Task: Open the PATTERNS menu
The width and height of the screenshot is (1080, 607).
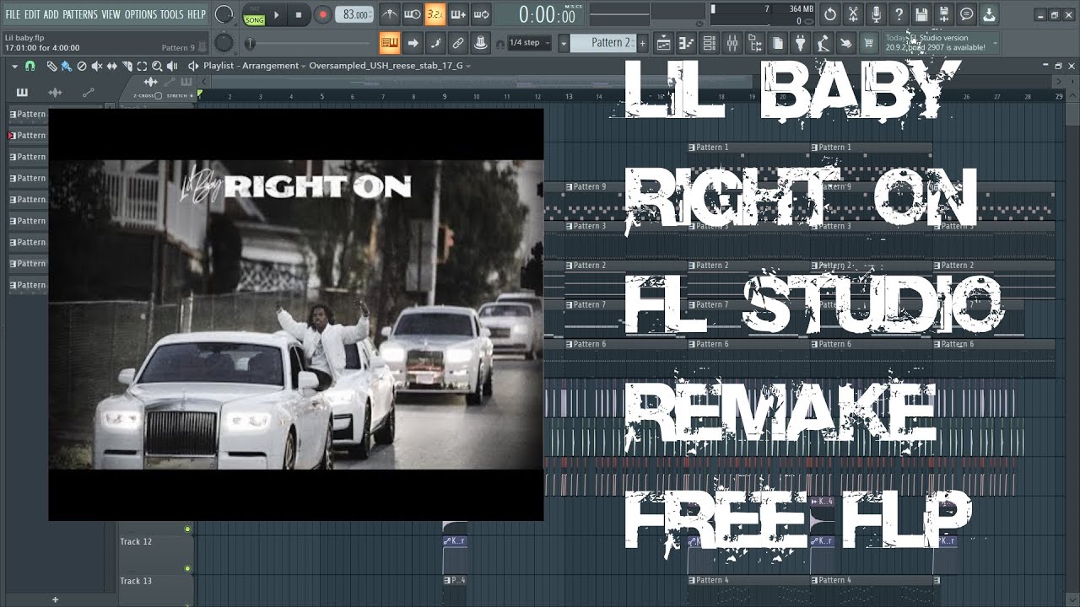Action: point(80,14)
